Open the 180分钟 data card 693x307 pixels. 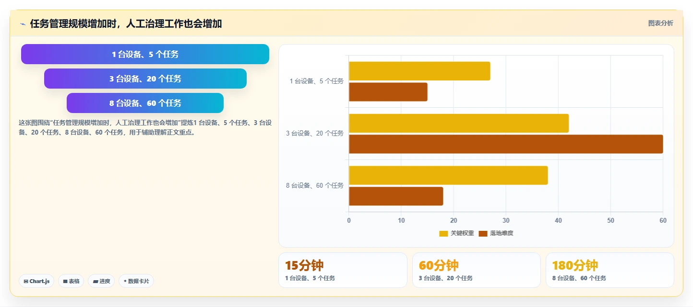(610, 270)
